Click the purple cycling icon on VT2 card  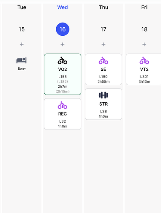(x=144, y=60)
